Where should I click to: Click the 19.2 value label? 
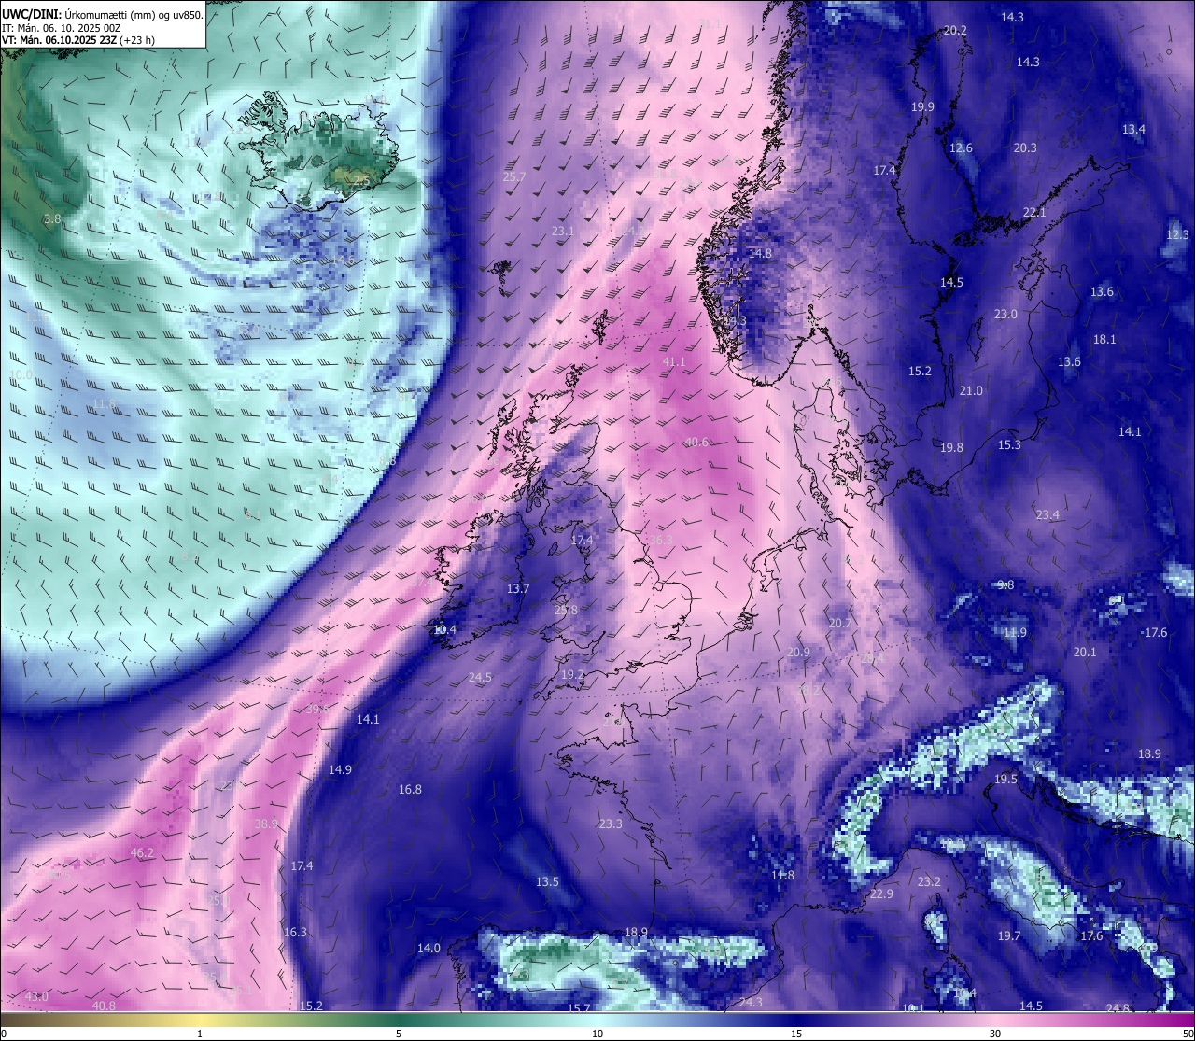coord(572,674)
